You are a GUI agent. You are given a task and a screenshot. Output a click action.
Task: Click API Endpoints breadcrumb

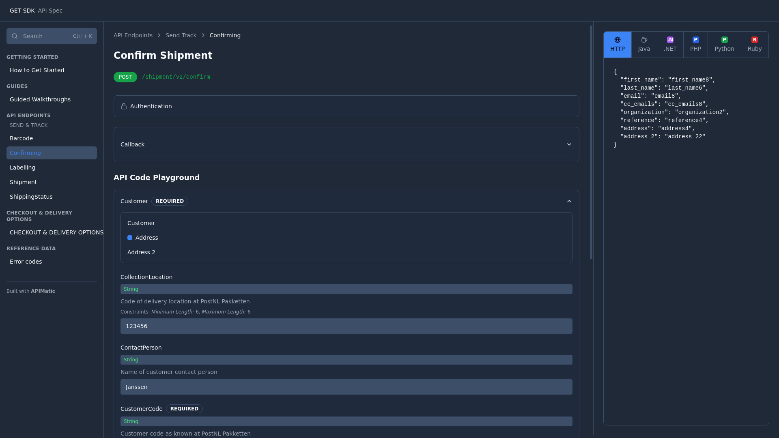pos(133,35)
